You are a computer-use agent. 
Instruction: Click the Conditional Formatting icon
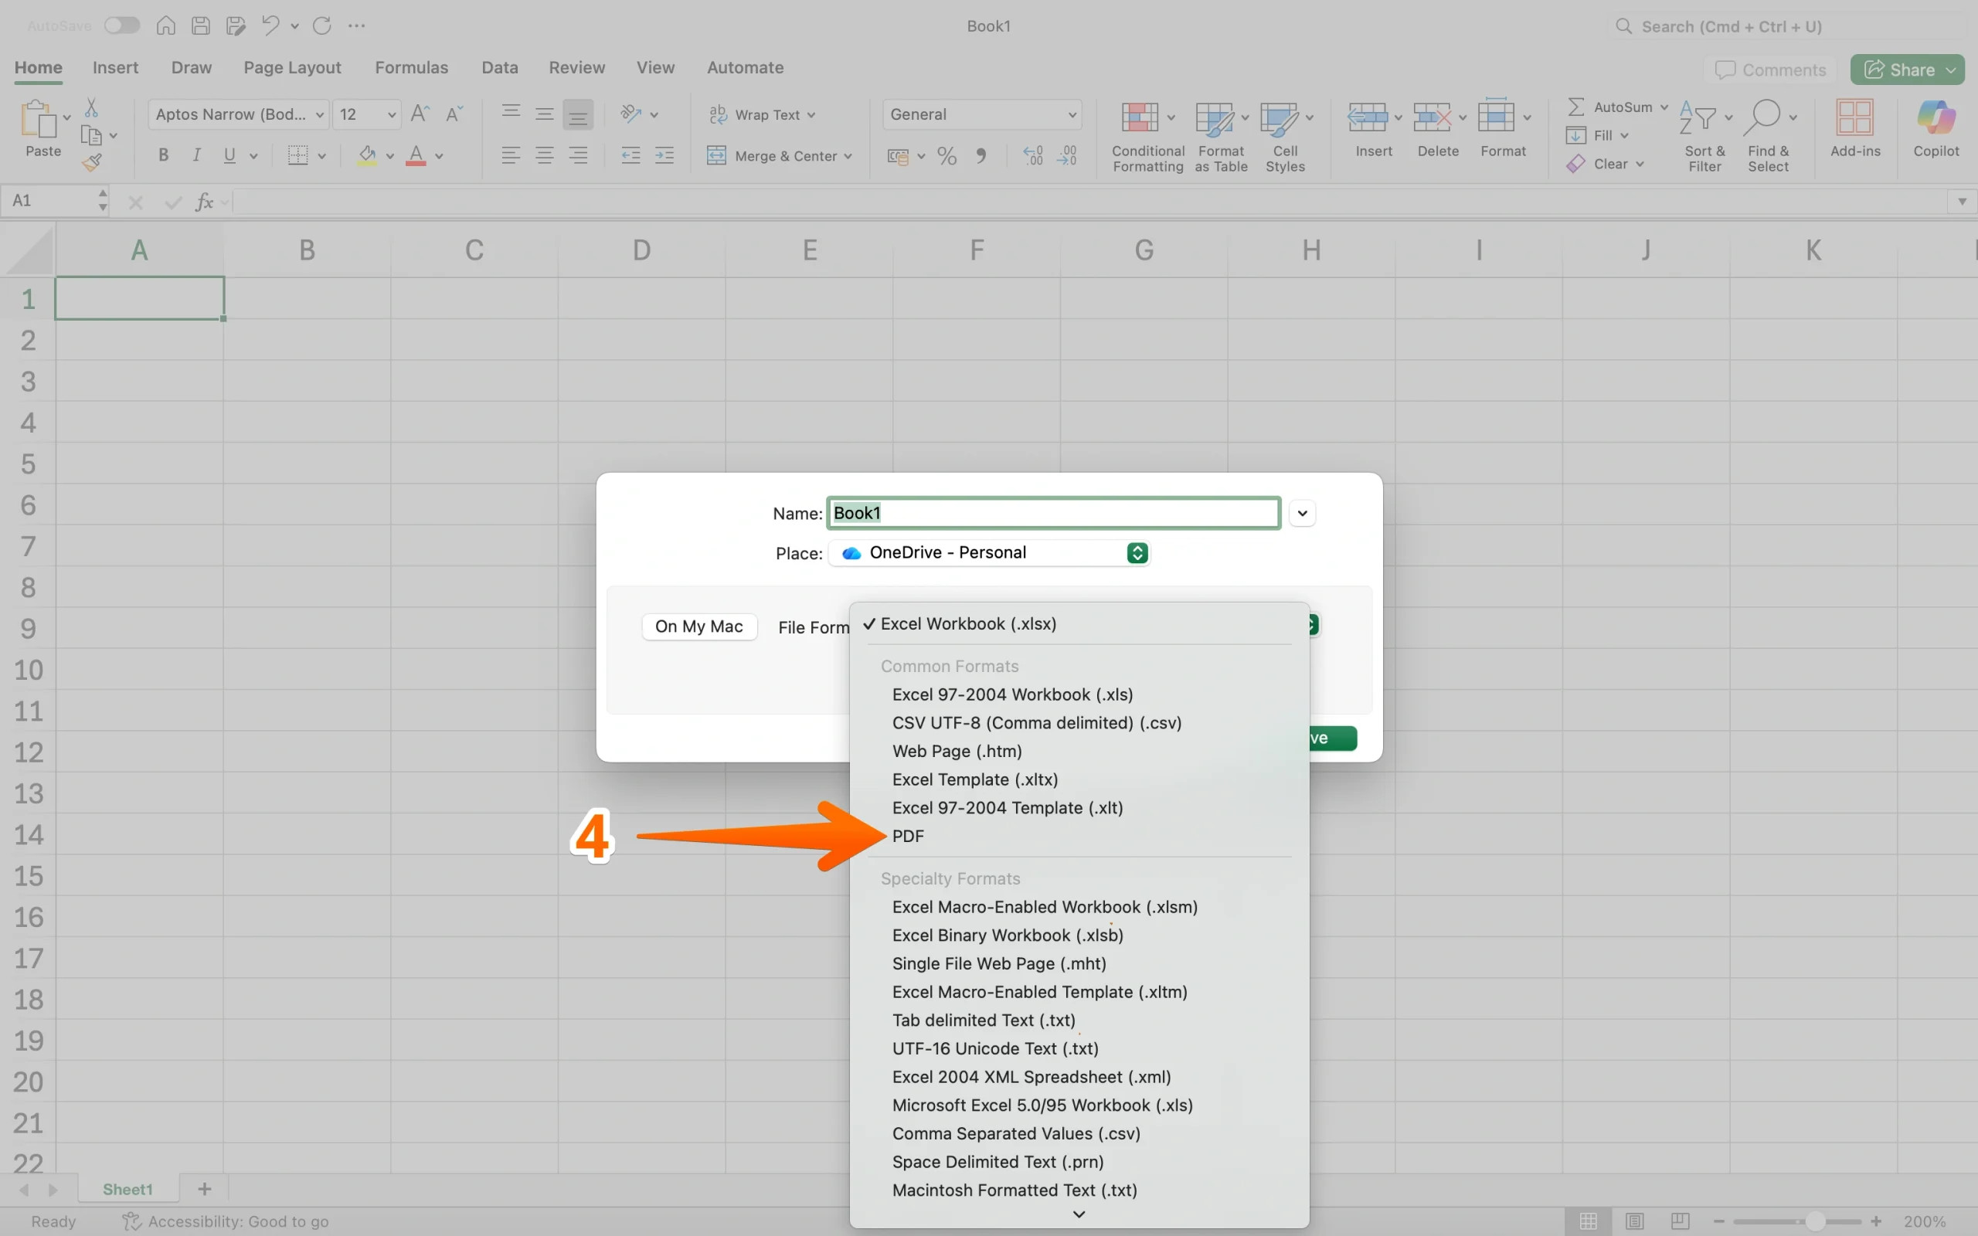1140,117
